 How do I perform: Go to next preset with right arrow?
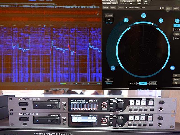pyautogui.click(x=161, y=8)
